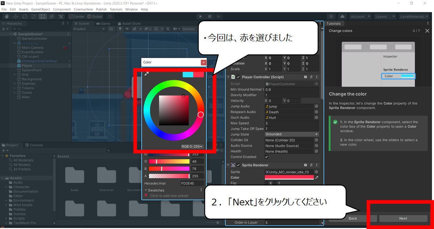The width and height of the screenshot is (434, 229).
Task: Select the Rotate tool in the toolbar
Action: click(x=25, y=17)
